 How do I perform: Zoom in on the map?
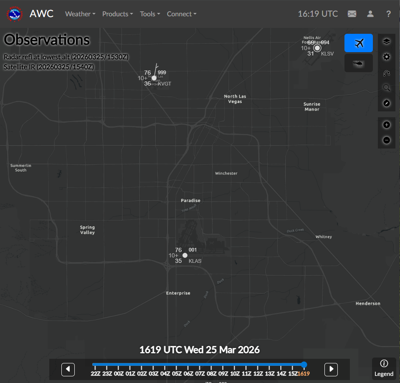click(x=387, y=124)
